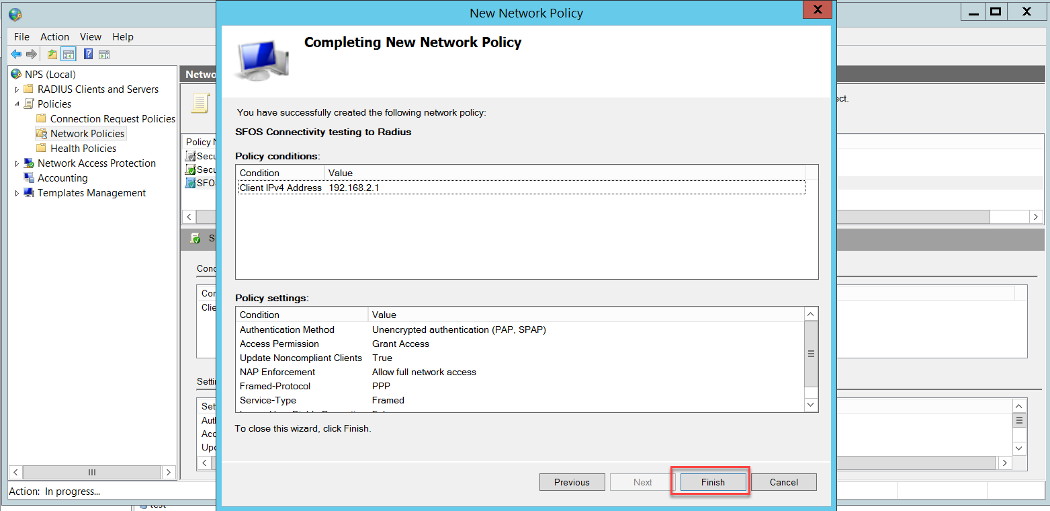This screenshot has width=1050, height=511.
Task: Select the Client IPv4 Address condition row
Action: click(x=521, y=188)
